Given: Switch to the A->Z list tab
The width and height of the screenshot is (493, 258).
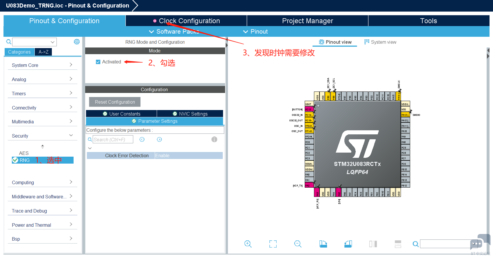Looking at the screenshot, I should 43,52.
